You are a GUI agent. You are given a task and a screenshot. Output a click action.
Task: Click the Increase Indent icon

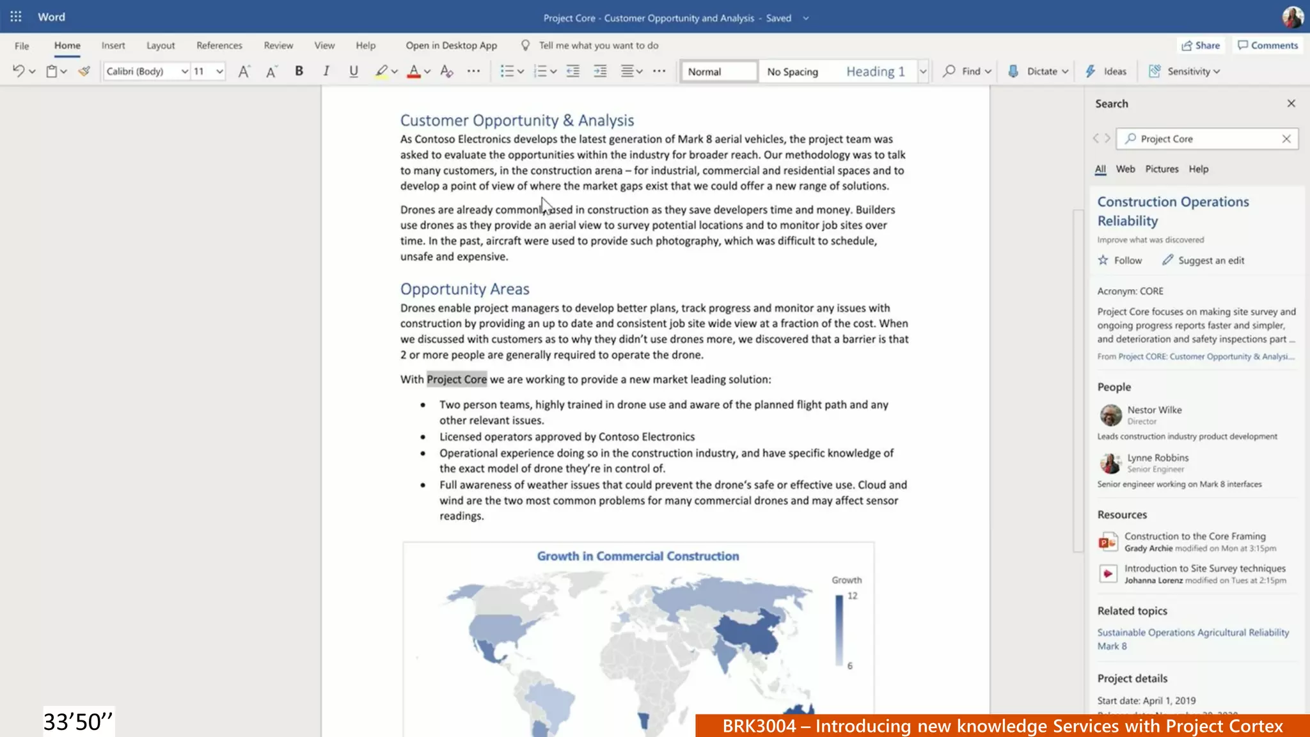[600, 71]
